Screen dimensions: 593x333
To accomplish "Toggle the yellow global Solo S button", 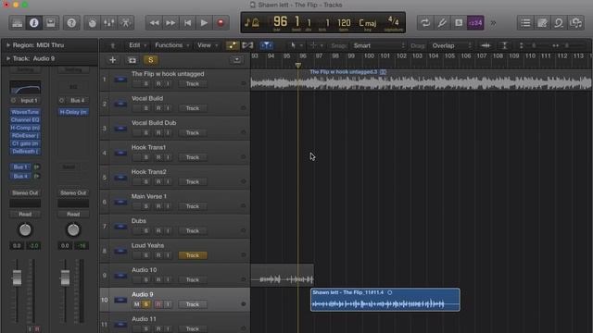I will coord(150,60).
